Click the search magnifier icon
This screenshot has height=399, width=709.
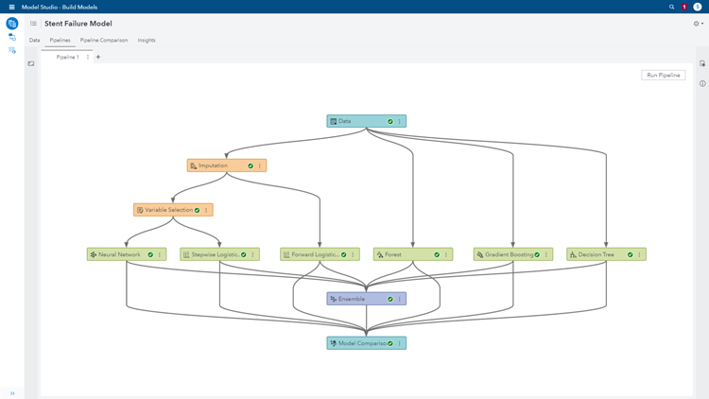tap(672, 7)
